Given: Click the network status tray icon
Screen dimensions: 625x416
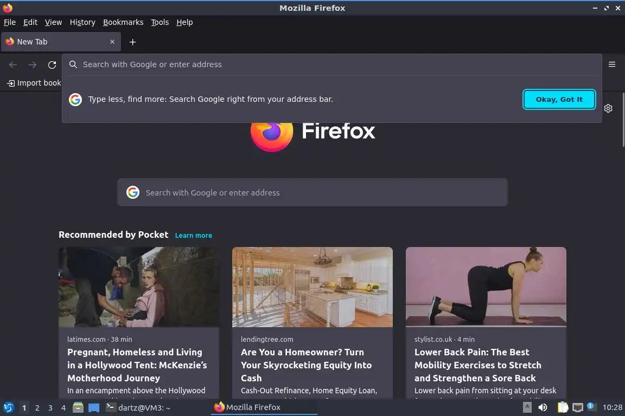Looking at the screenshot, I should pos(578,408).
